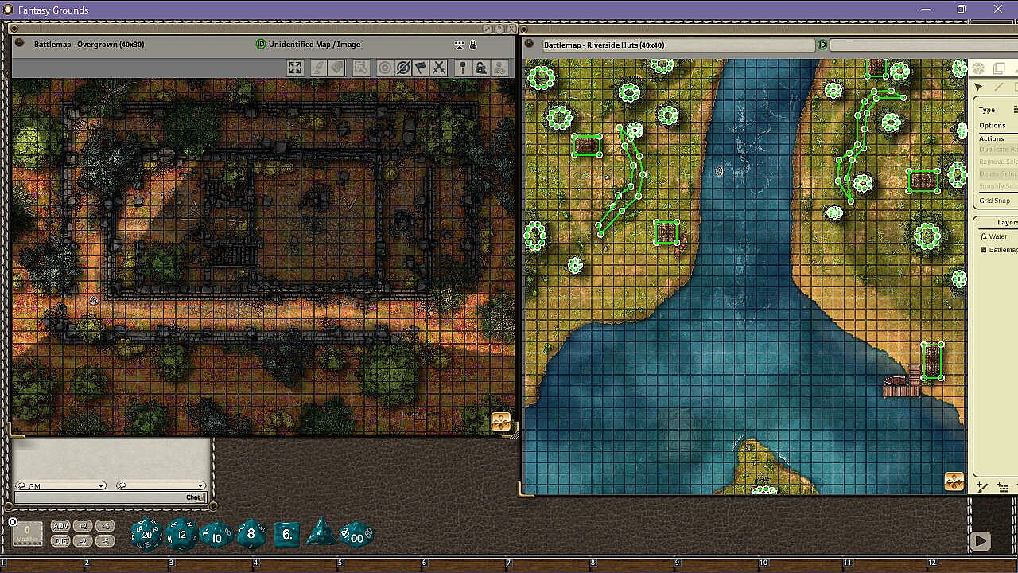
Task: Select the line draw tool in Riverside panel
Action: (x=998, y=87)
